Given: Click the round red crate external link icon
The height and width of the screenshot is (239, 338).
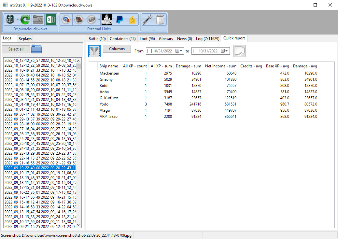Looking at the screenshot, I should (x=79, y=20).
